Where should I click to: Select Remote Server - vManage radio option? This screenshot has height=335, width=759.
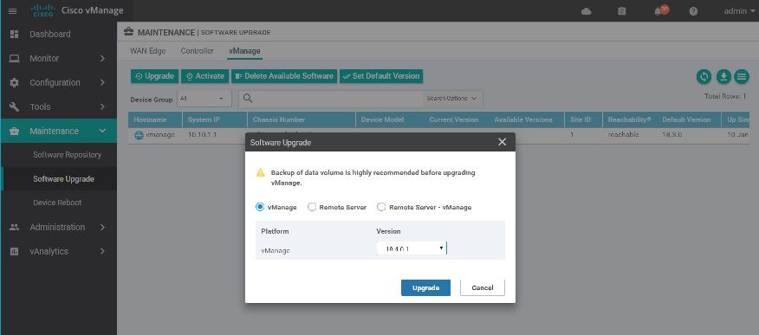click(x=381, y=207)
